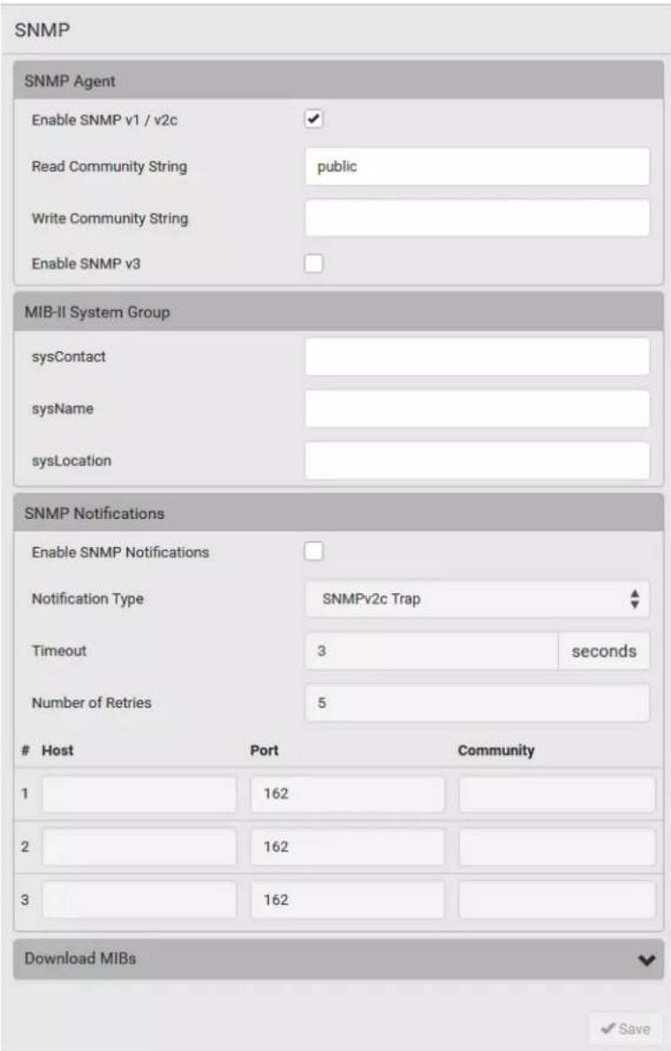Screen dimensions: 671x1051
Task: Click the 'Timeout' label
Action: tap(59, 651)
